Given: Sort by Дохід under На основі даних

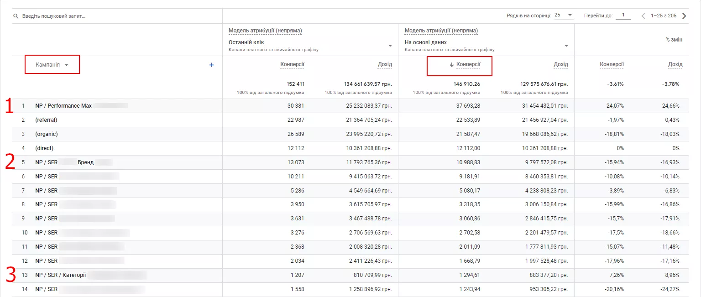Looking at the screenshot, I should tap(561, 64).
